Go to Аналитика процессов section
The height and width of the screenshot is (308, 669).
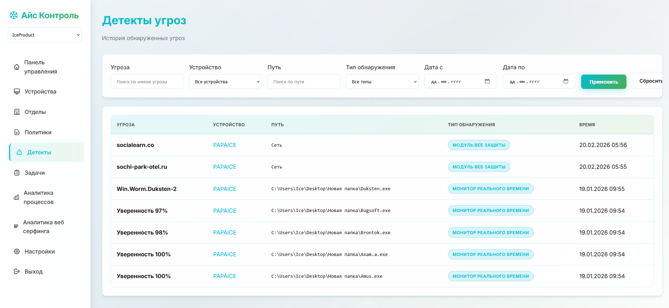click(x=39, y=197)
